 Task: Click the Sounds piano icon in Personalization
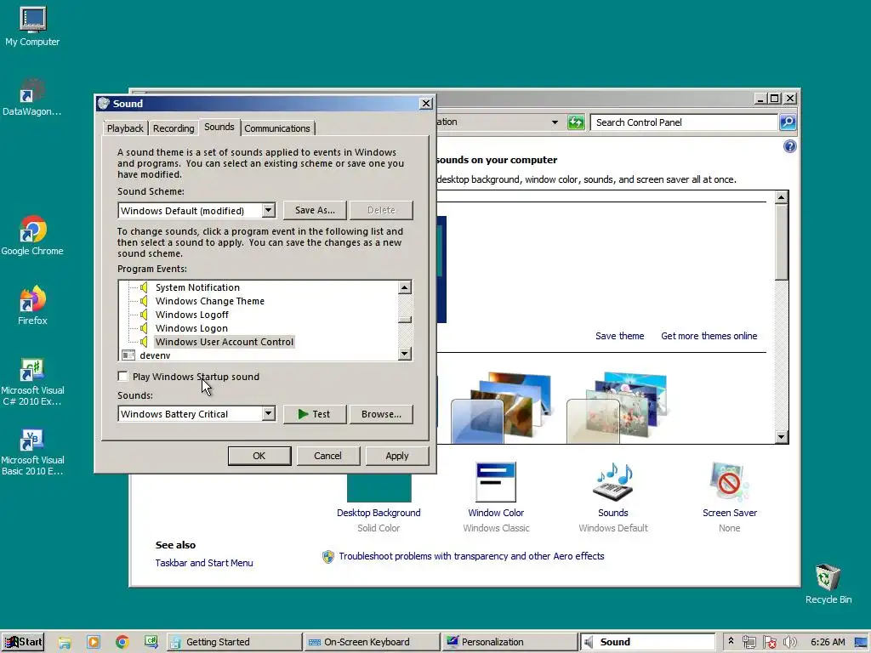tap(612, 482)
